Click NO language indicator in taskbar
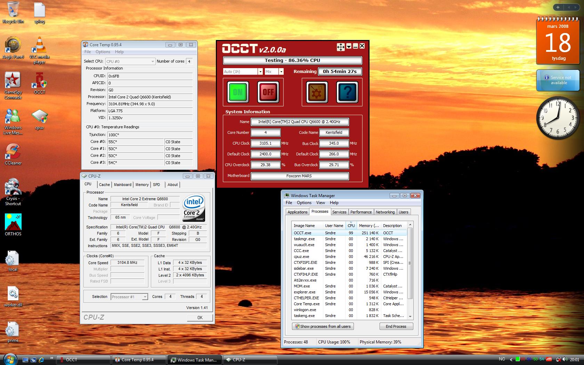Screen dimensions: 584x365 coord(502,359)
